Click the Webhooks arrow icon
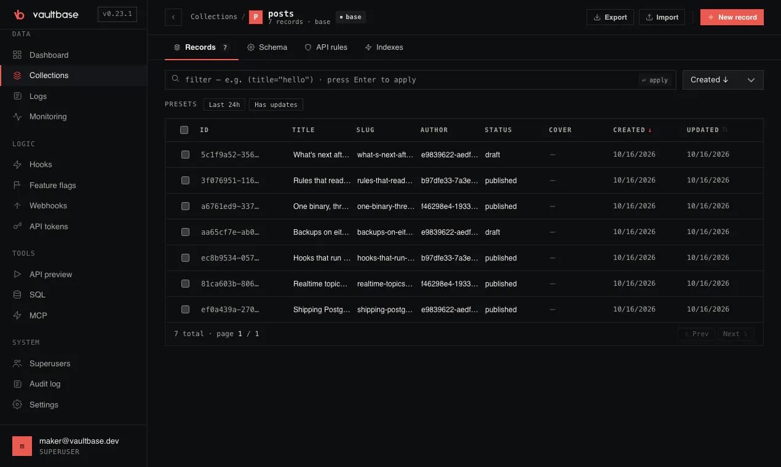The width and height of the screenshot is (781, 467). 17,205
